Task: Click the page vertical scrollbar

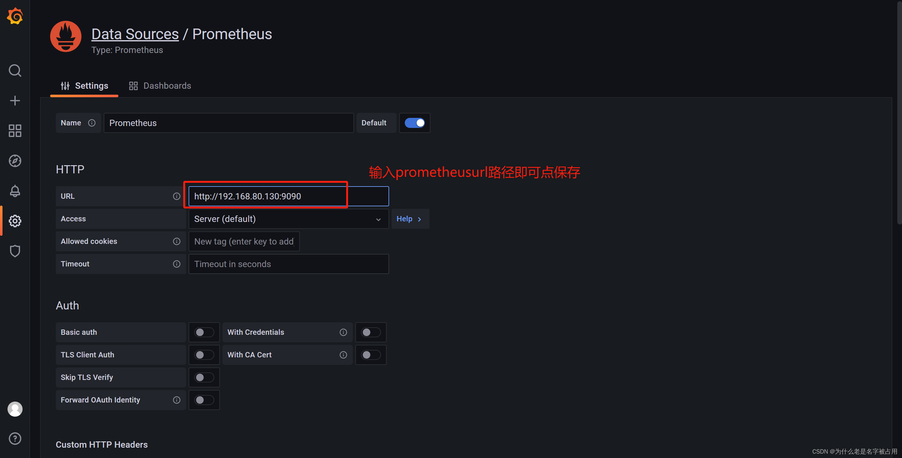Action: coord(899,112)
